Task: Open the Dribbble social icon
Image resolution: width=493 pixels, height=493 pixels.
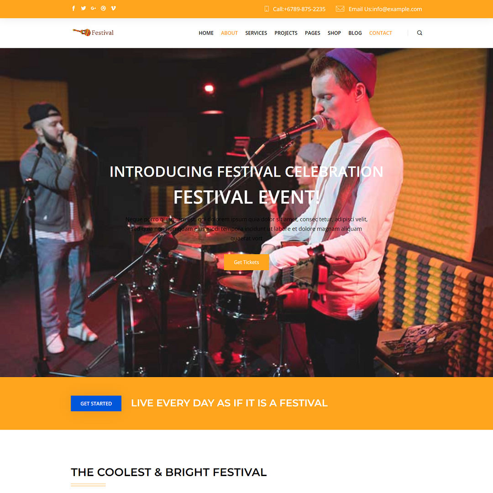Action: tap(104, 9)
